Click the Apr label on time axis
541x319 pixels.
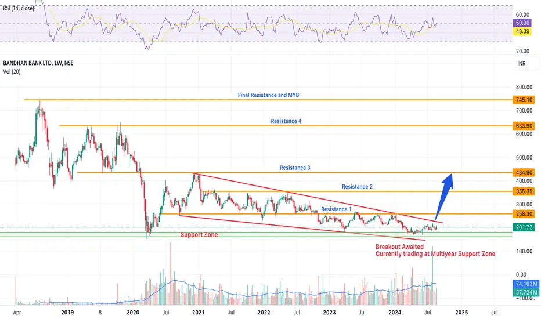click(x=17, y=313)
